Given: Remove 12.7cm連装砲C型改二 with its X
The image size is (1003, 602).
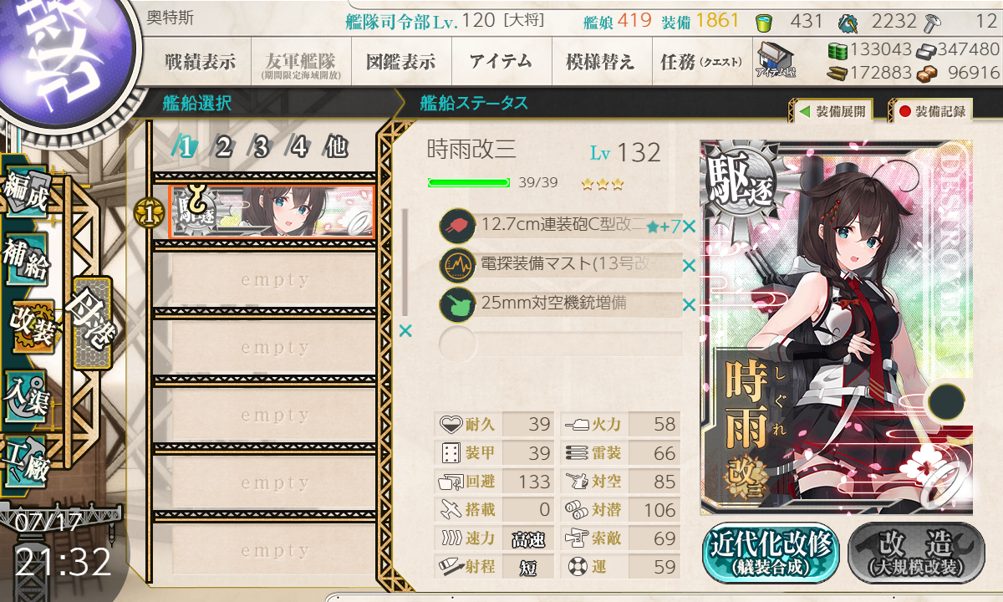Looking at the screenshot, I should tap(689, 227).
